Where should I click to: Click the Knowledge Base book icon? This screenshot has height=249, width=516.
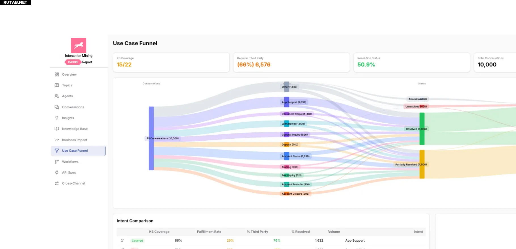(57, 129)
